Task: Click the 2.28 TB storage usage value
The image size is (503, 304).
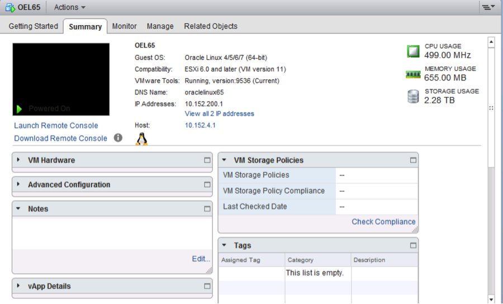Action: click(x=439, y=101)
